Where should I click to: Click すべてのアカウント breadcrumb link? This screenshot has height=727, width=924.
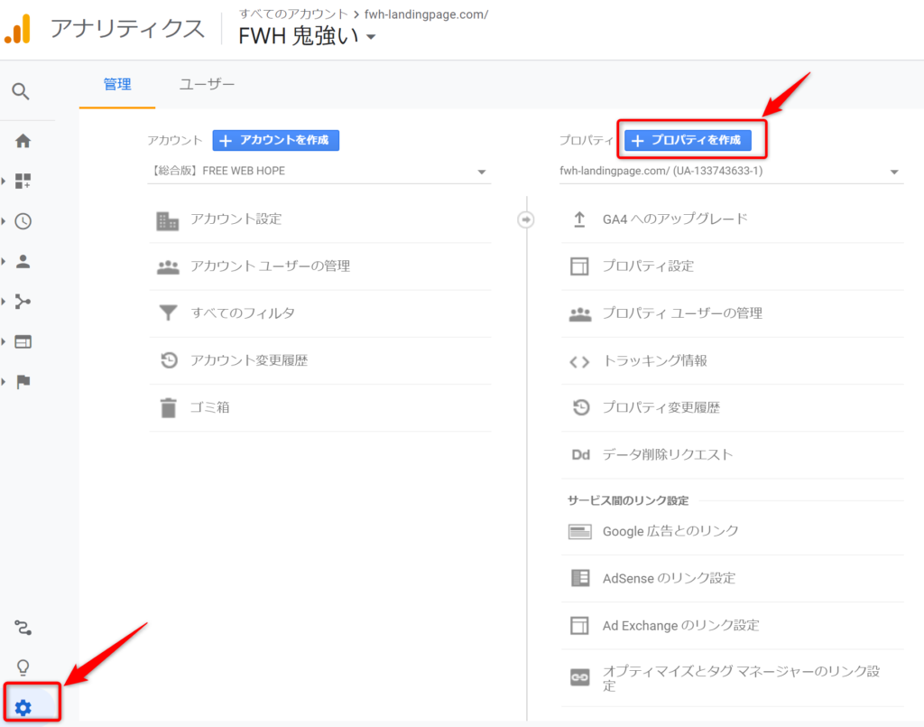click(x=293, y=14)
